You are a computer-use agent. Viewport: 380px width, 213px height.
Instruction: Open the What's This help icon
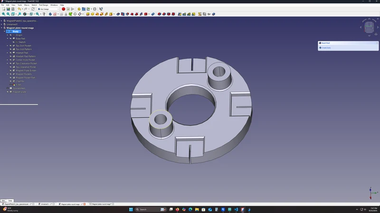101,9
